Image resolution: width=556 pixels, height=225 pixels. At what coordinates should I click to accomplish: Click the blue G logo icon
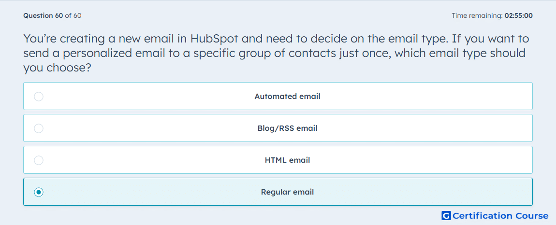tap(446, 216)
